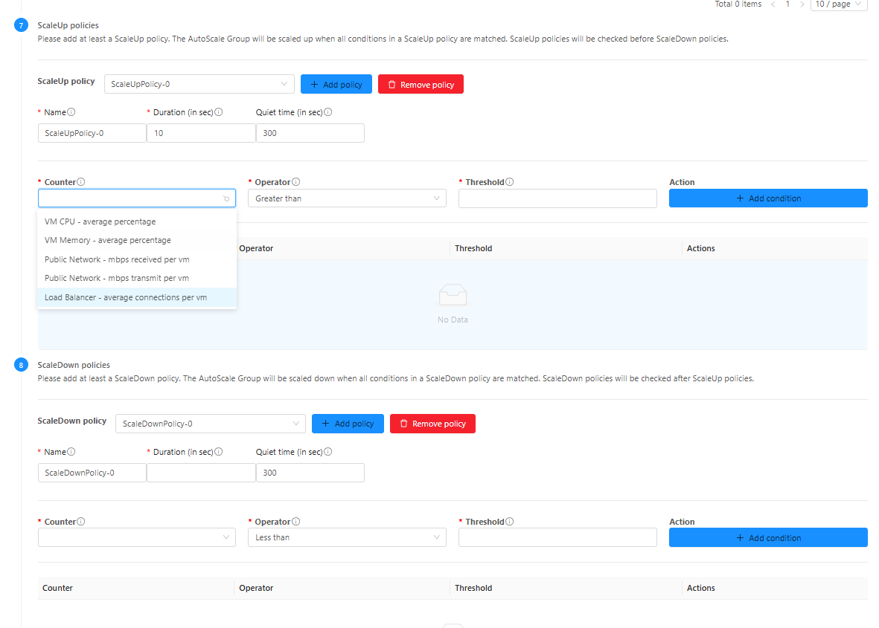Click info icon beside ScaleUp Duration label
Image resolution: width=879 pixels, height=628 pixels.
pyautogui.click(x=219, y=112)
